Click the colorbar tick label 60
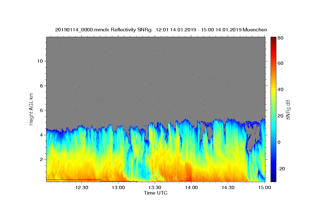 [x=280, y=63]
